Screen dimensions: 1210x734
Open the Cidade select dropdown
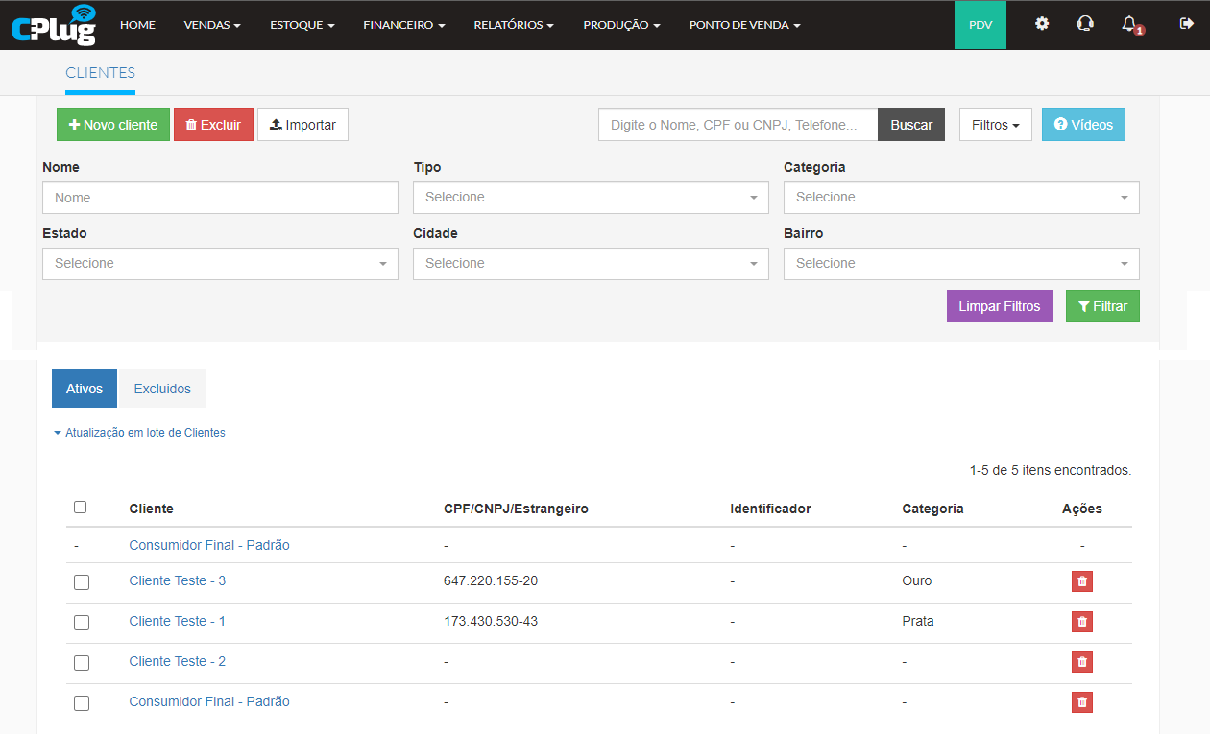point(591,264)
